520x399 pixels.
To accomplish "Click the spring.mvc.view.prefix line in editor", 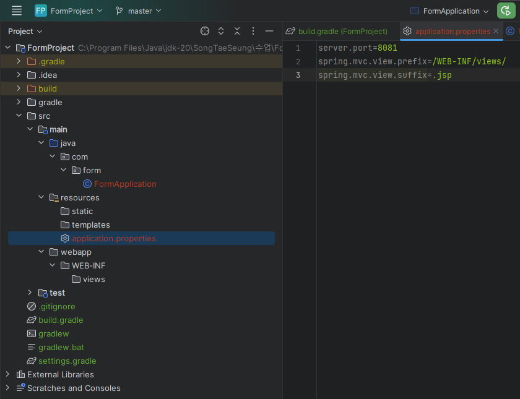I will click(x=412, y=62).
